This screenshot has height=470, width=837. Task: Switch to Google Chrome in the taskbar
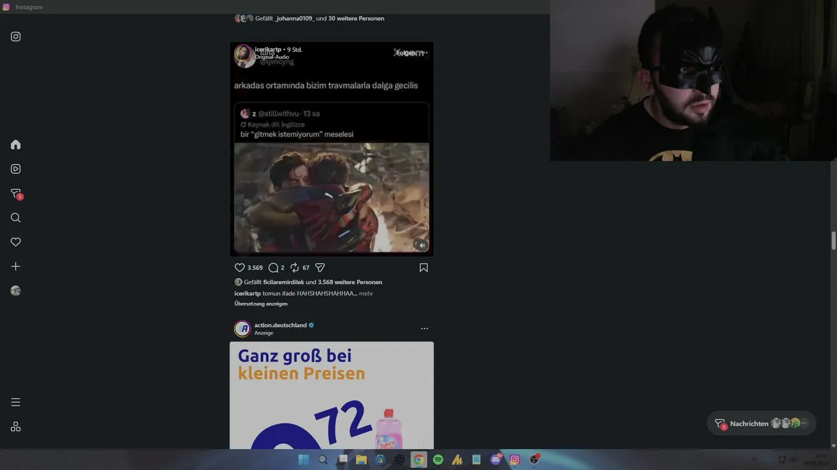[419, 460]
